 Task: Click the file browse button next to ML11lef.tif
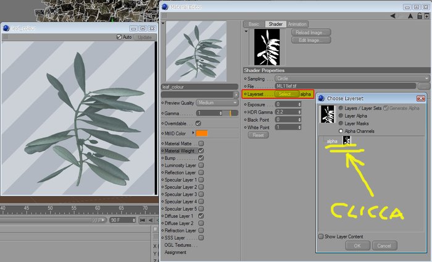[x=424, y=87]
